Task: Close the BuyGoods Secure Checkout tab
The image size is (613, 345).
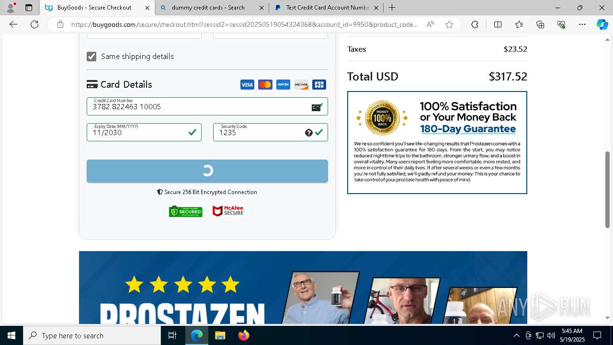Action: click(147, 8)
